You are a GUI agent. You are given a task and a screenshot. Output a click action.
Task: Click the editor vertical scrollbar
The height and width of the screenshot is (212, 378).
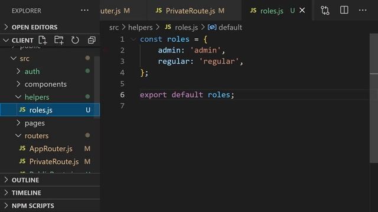click(x=374, y=98)
